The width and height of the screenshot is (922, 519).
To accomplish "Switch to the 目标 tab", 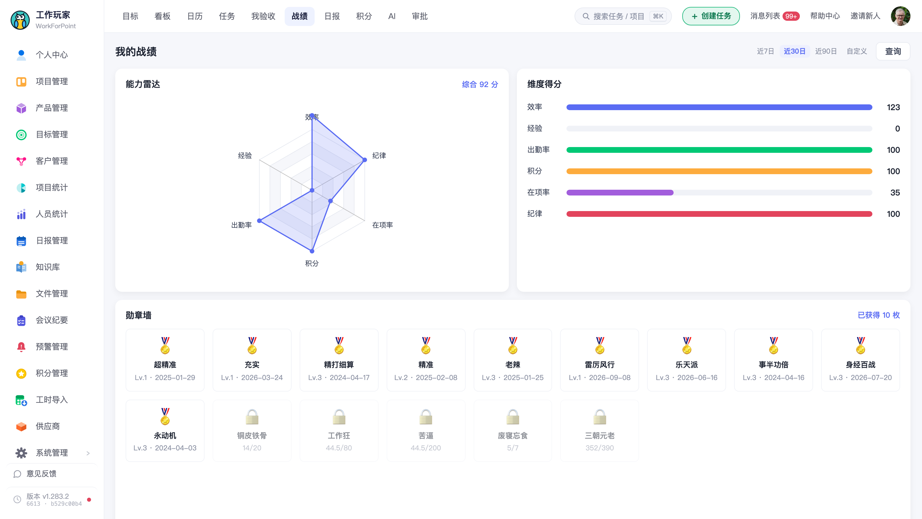I will point(130,16).
